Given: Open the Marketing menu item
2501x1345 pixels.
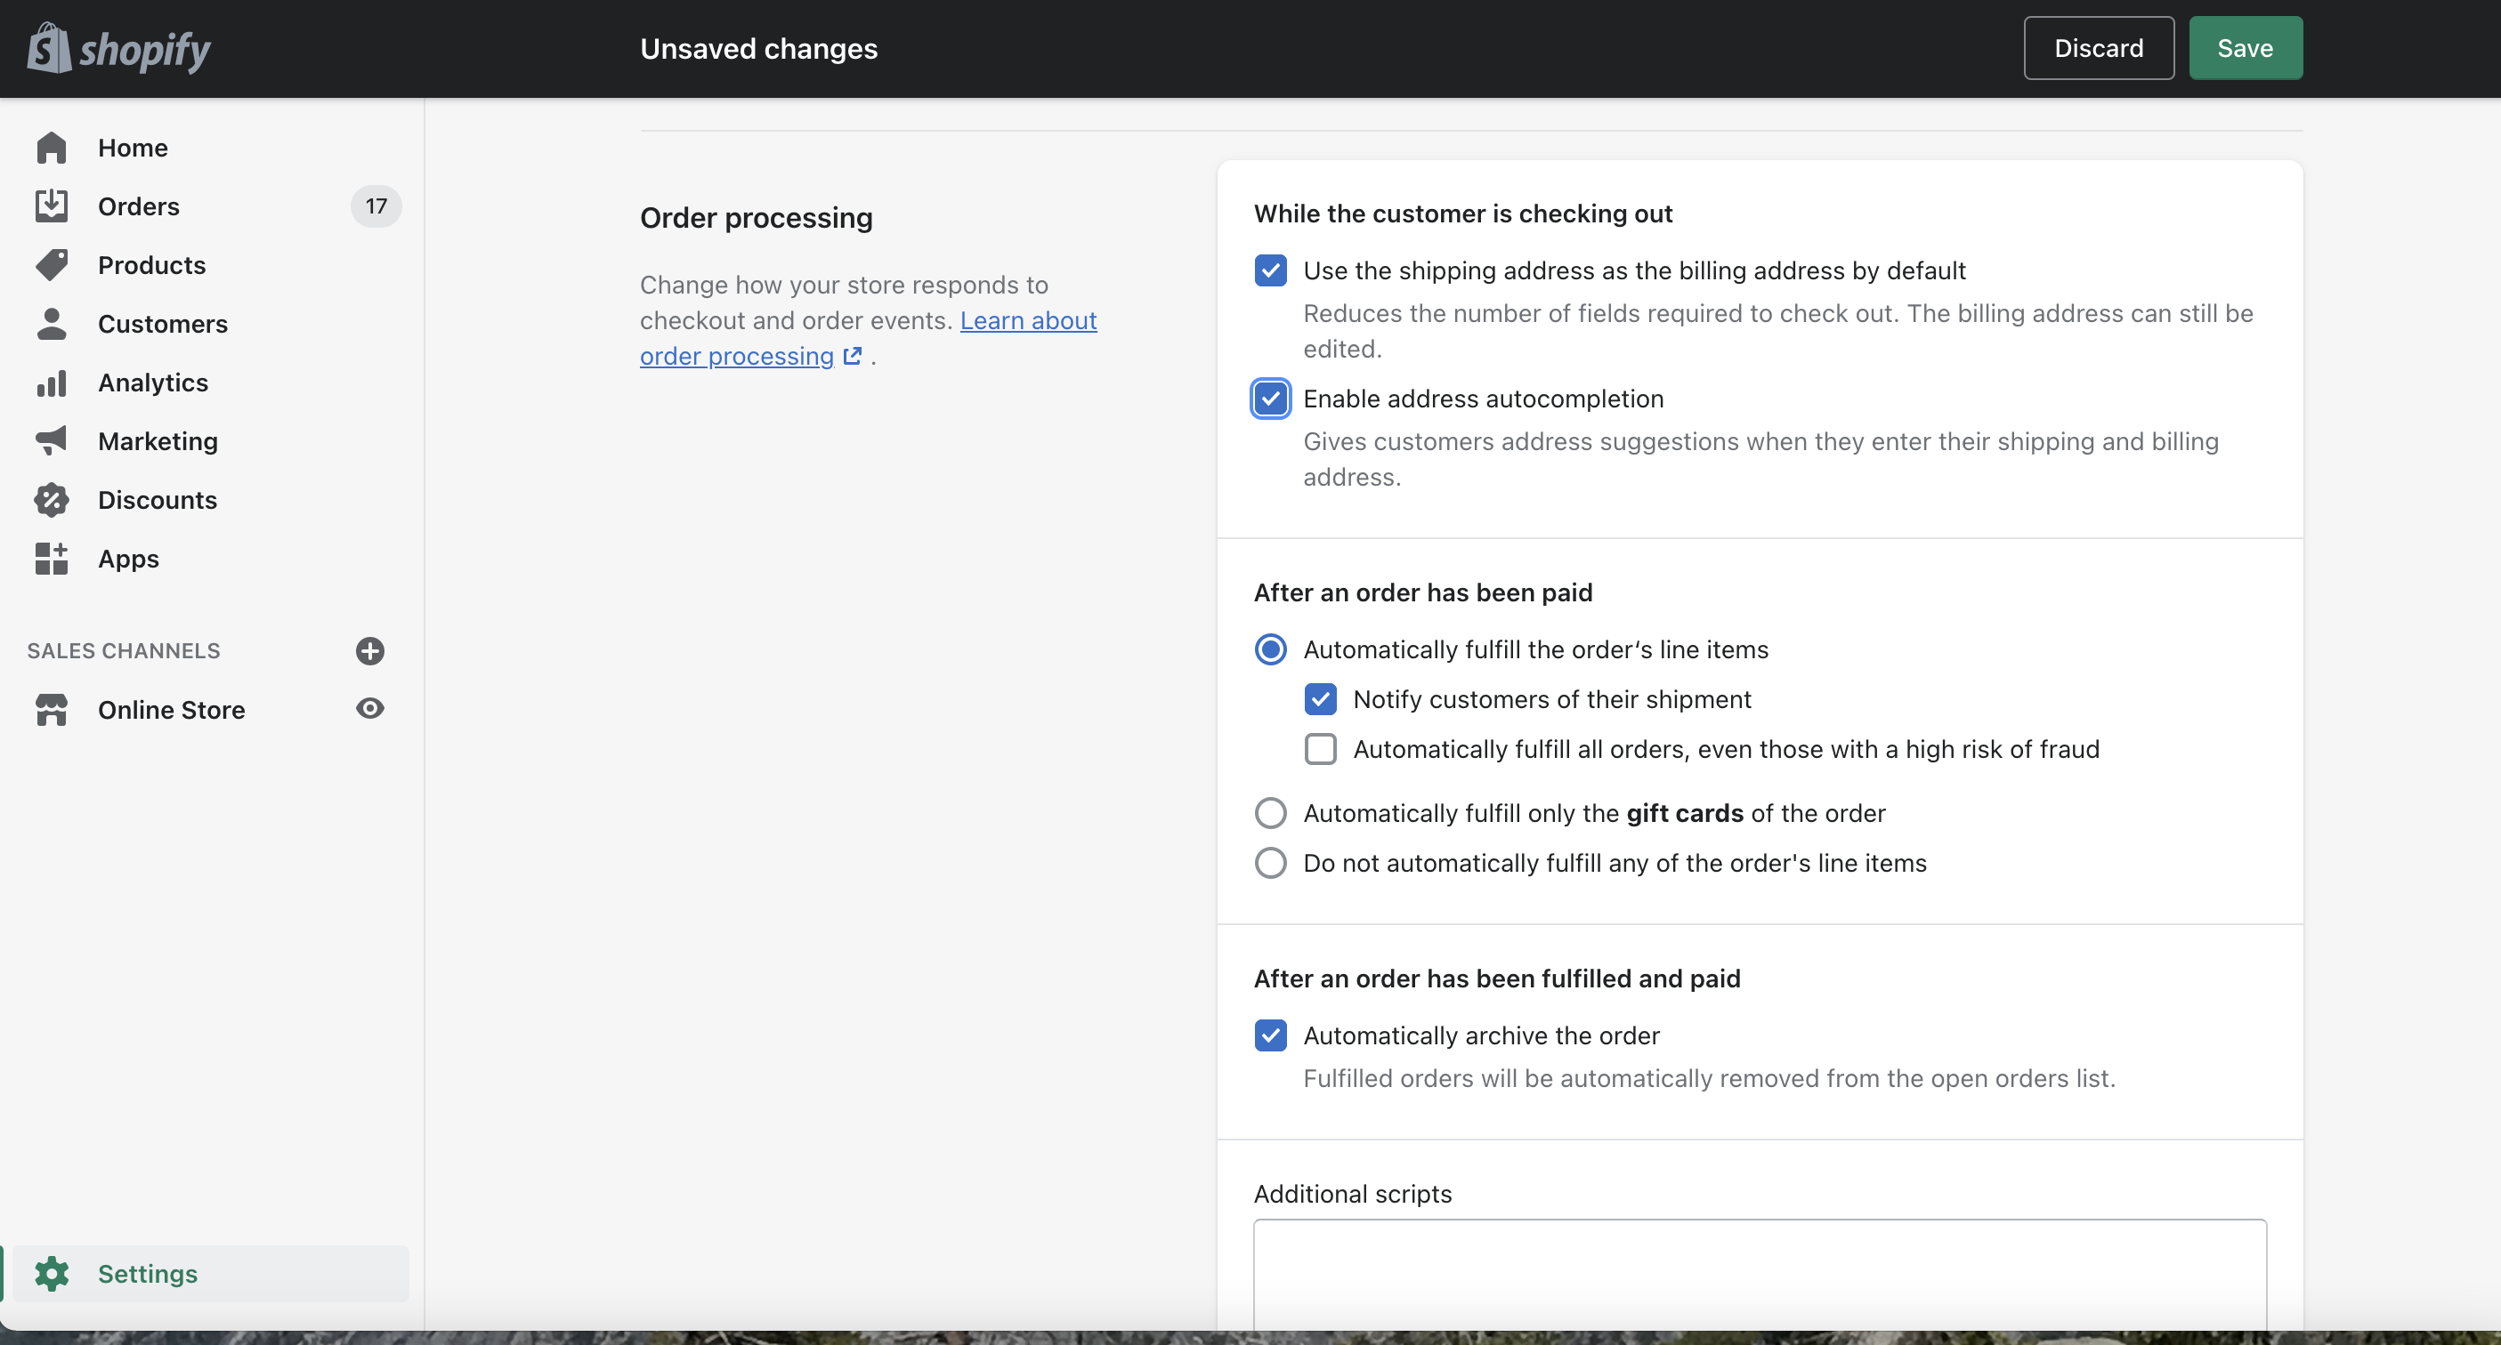Looking at the screenshot, I should coord(158,440).
